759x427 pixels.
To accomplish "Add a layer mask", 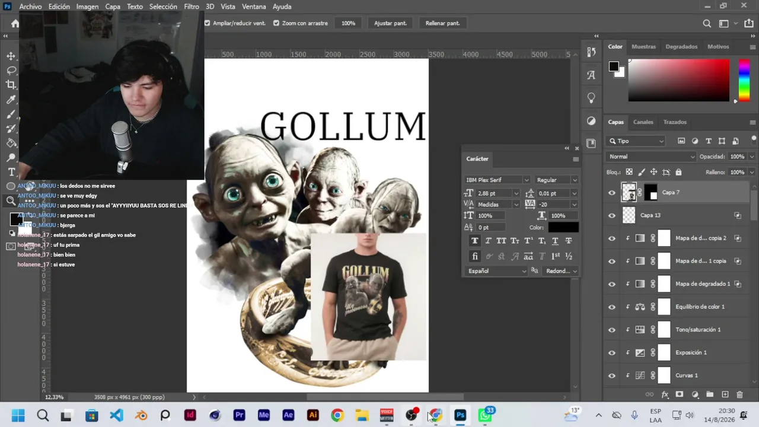I will [x=680, y=394].
